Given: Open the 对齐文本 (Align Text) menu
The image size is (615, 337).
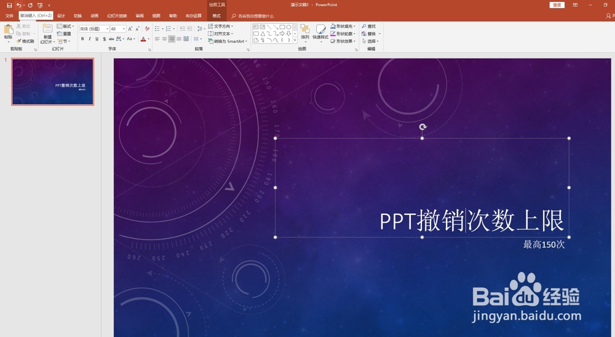Looking at the screenshot, I should click(x=220, y=34).
